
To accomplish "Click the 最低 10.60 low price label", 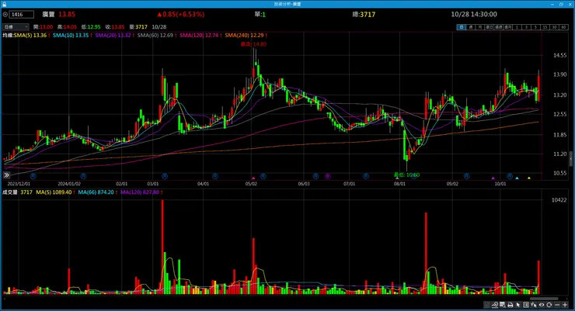I will [x=406, y=175].
